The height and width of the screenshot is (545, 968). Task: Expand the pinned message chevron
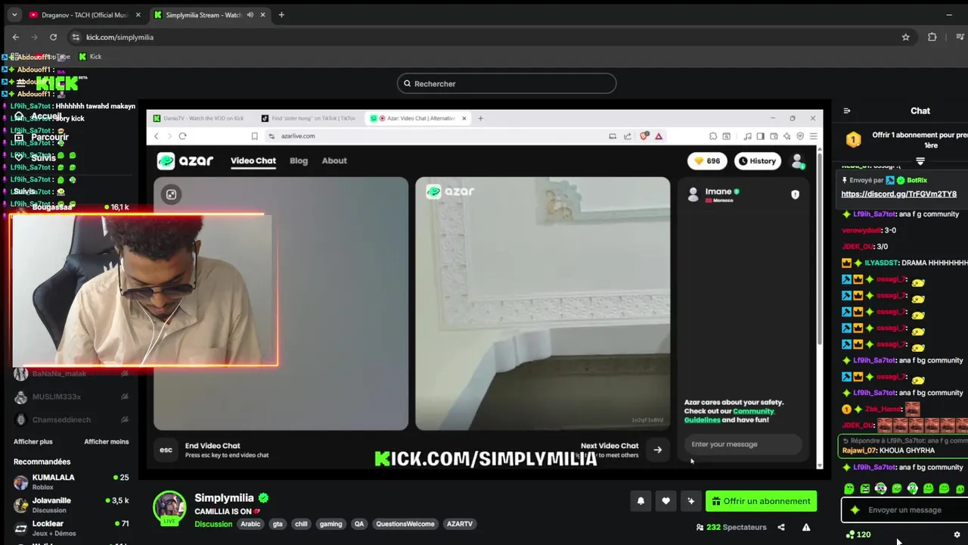click(920, 161)
